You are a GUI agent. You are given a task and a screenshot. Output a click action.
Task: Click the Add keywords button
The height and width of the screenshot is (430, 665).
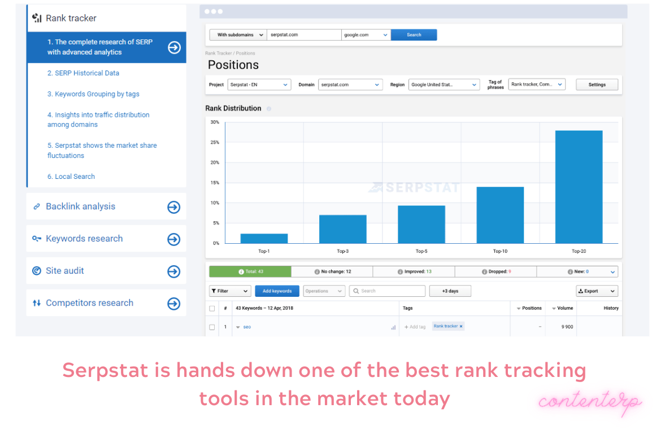[277, 291]
